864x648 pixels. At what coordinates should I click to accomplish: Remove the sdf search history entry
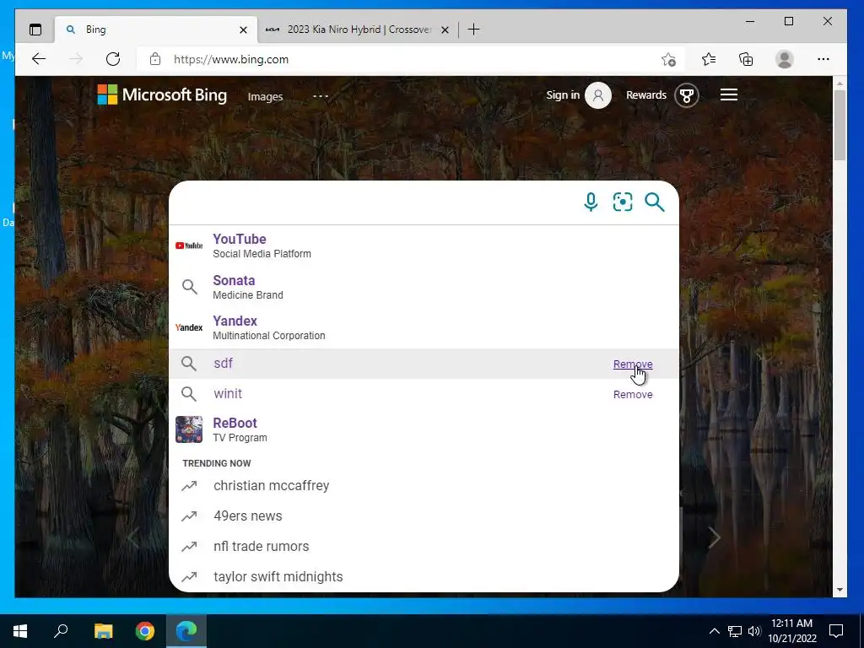pos(633,364)
